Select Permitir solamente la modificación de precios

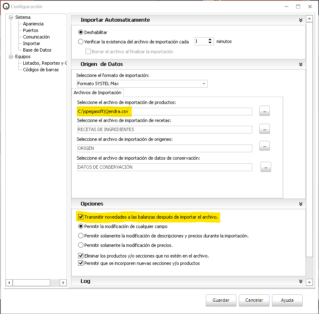pyautogui.click(x=81, y=245)
